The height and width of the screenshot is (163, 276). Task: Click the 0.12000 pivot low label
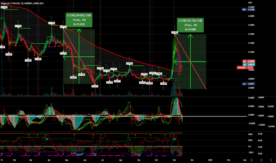pyautogui.click(x=9, y=54)
